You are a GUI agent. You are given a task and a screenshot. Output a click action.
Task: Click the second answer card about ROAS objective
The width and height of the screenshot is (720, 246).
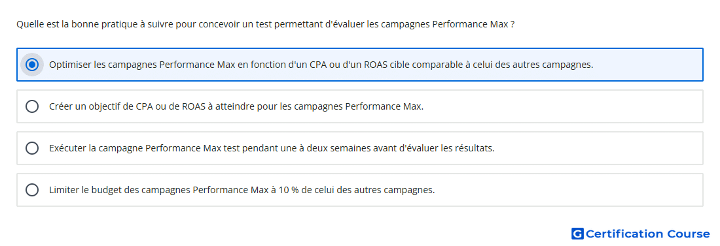[x=360, y=106]
